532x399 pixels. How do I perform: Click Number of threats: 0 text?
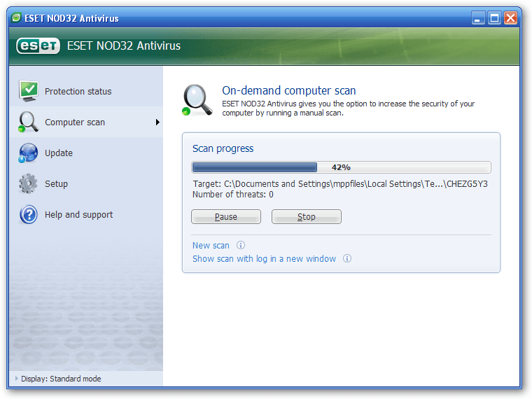tap(232, 195)
